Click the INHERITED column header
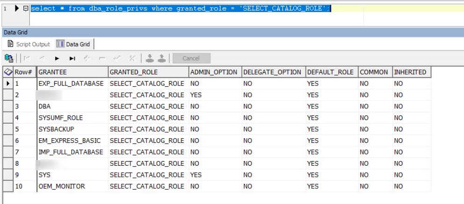Screen dimensions: 464x204 (x=412, y=72)
